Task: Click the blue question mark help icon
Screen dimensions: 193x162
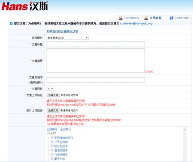Action: (172, 18)
